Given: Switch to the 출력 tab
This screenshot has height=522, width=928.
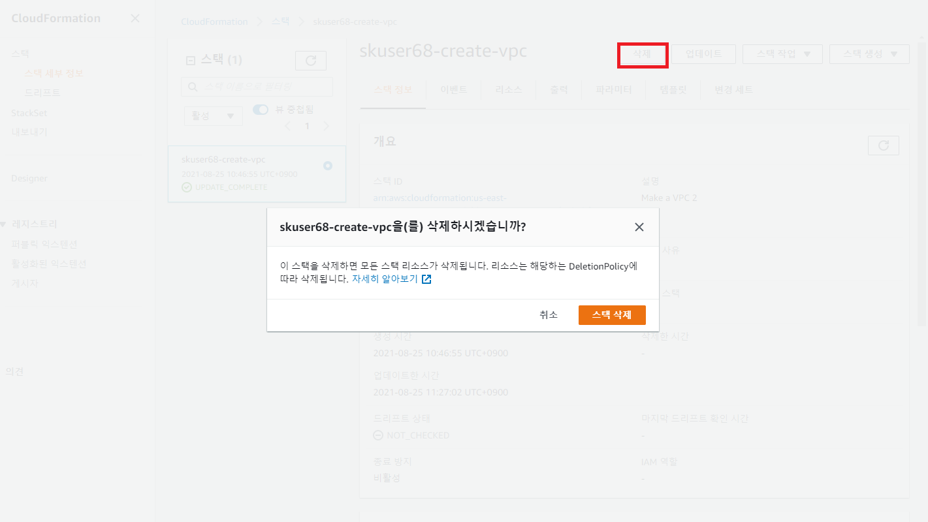Looking at the screenshot, I should tap(559, 90).
